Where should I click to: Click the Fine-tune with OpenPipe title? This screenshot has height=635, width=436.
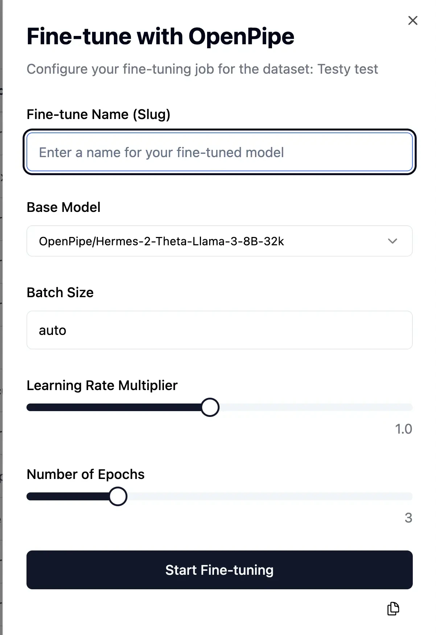click(x=160, y=36)
